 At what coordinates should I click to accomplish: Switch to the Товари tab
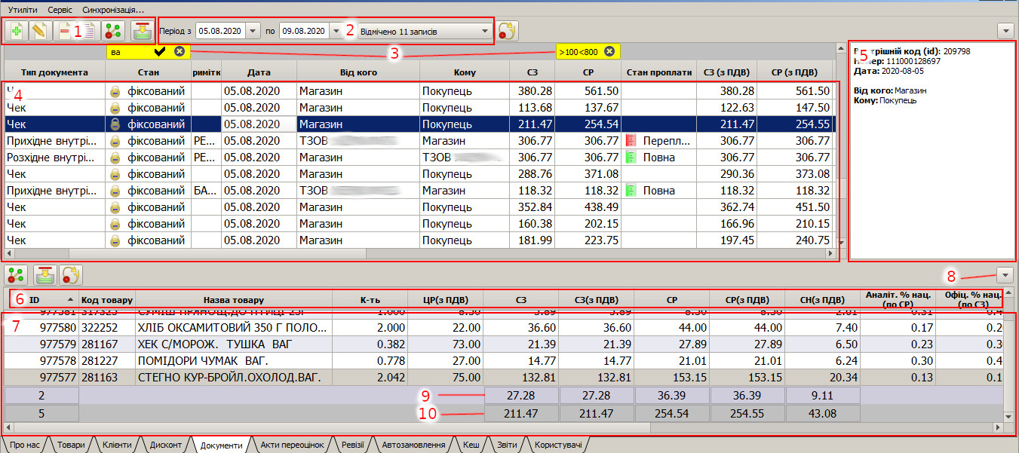point(71,445)
